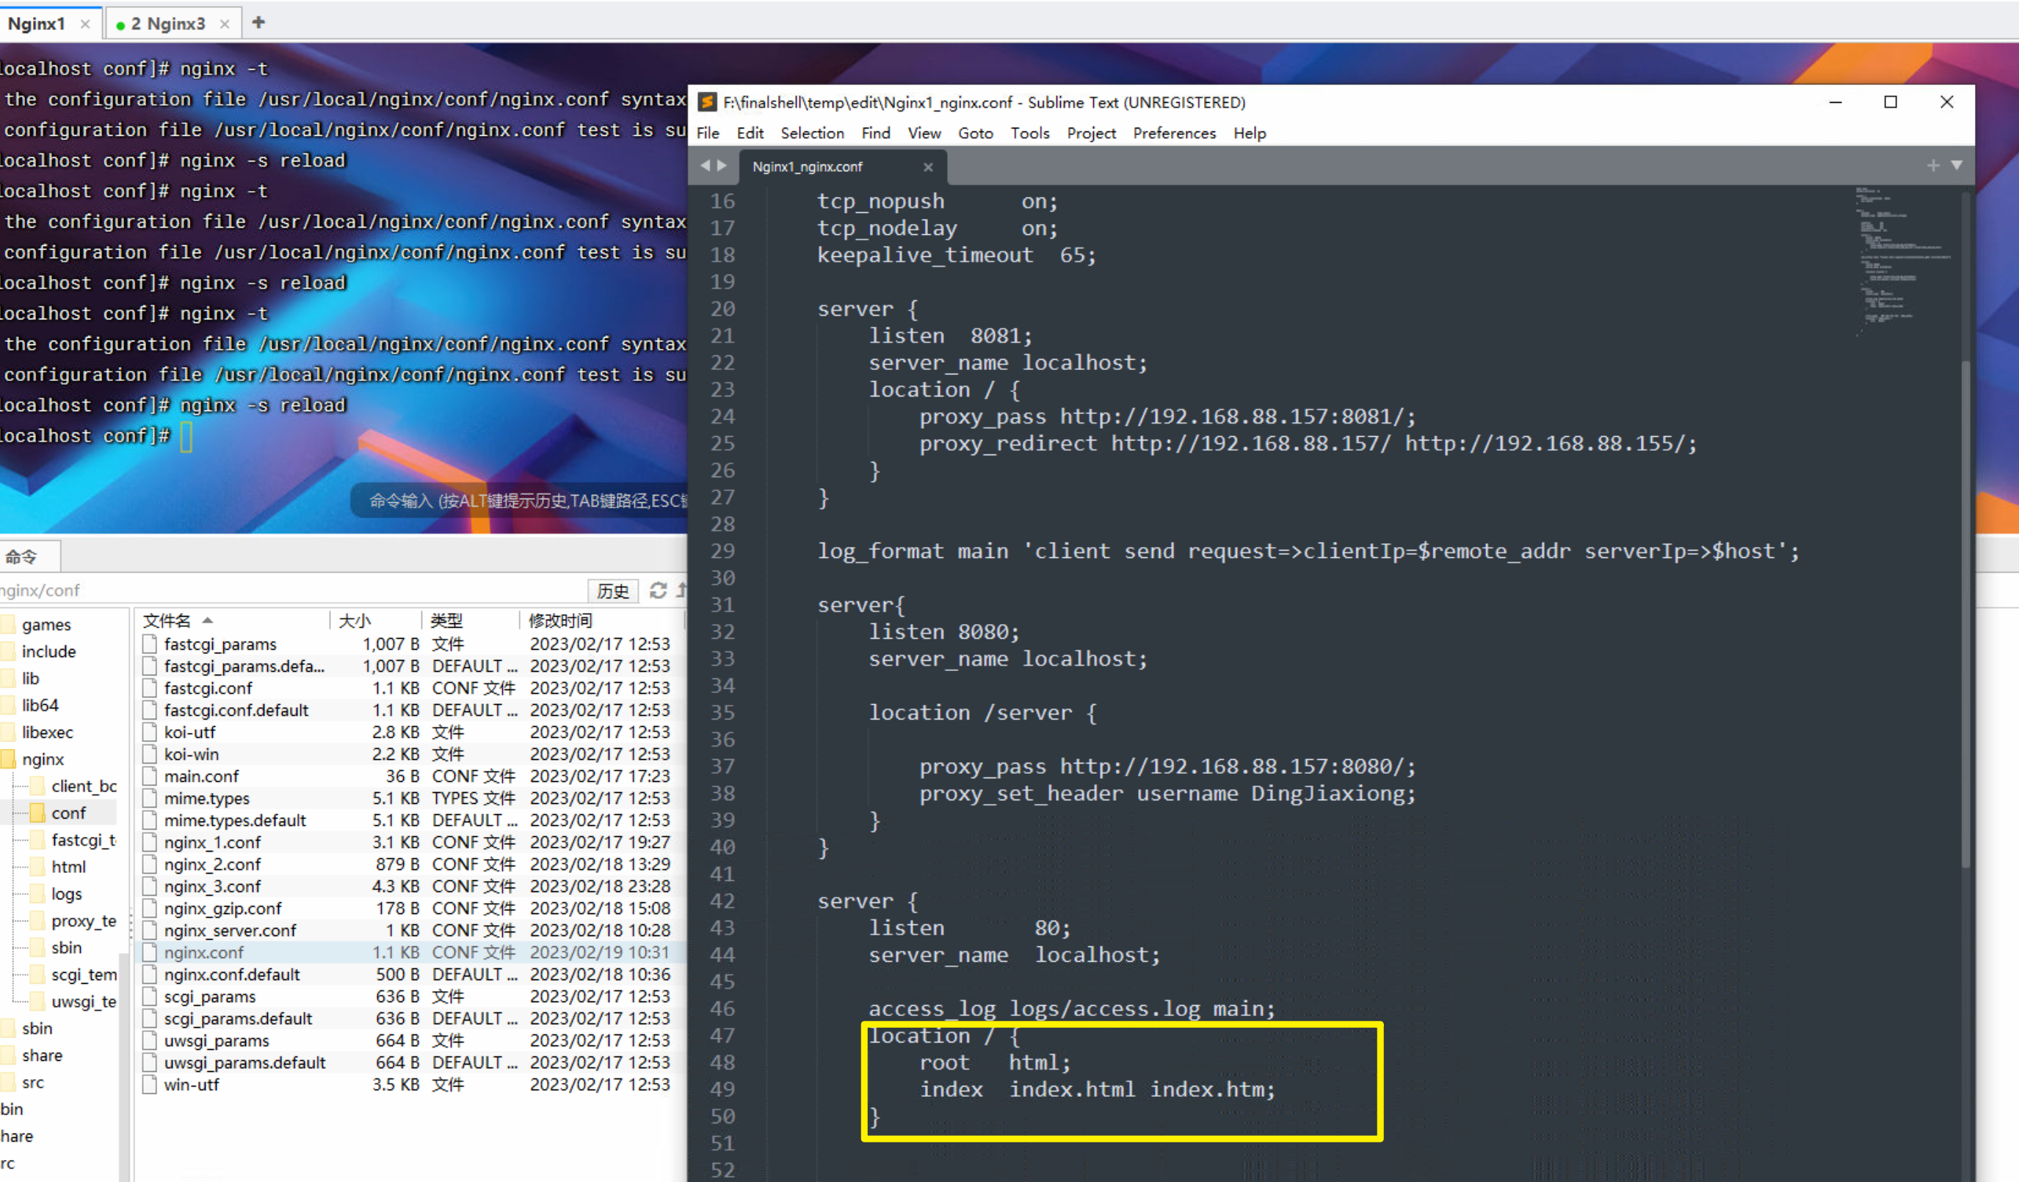Close the Nginx1 session tab
The image size is (2019, 1182).
click(85, 24)
